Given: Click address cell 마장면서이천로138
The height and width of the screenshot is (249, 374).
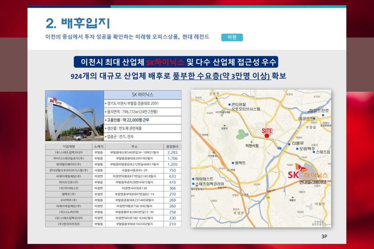Looking at the screenshot, I should [x=134, y=188].
